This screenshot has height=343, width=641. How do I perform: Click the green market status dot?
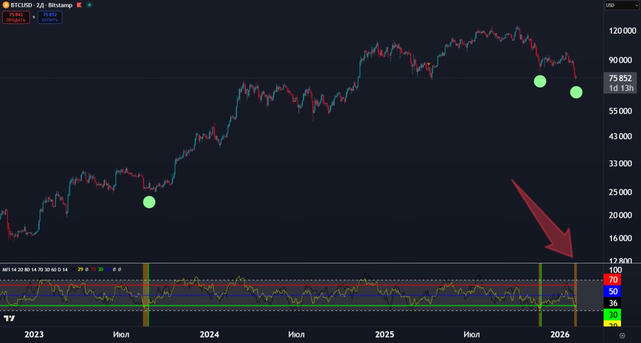(89, 5)
